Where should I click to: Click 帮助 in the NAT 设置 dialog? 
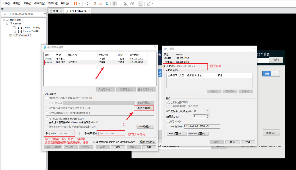[x=248, y=142]
